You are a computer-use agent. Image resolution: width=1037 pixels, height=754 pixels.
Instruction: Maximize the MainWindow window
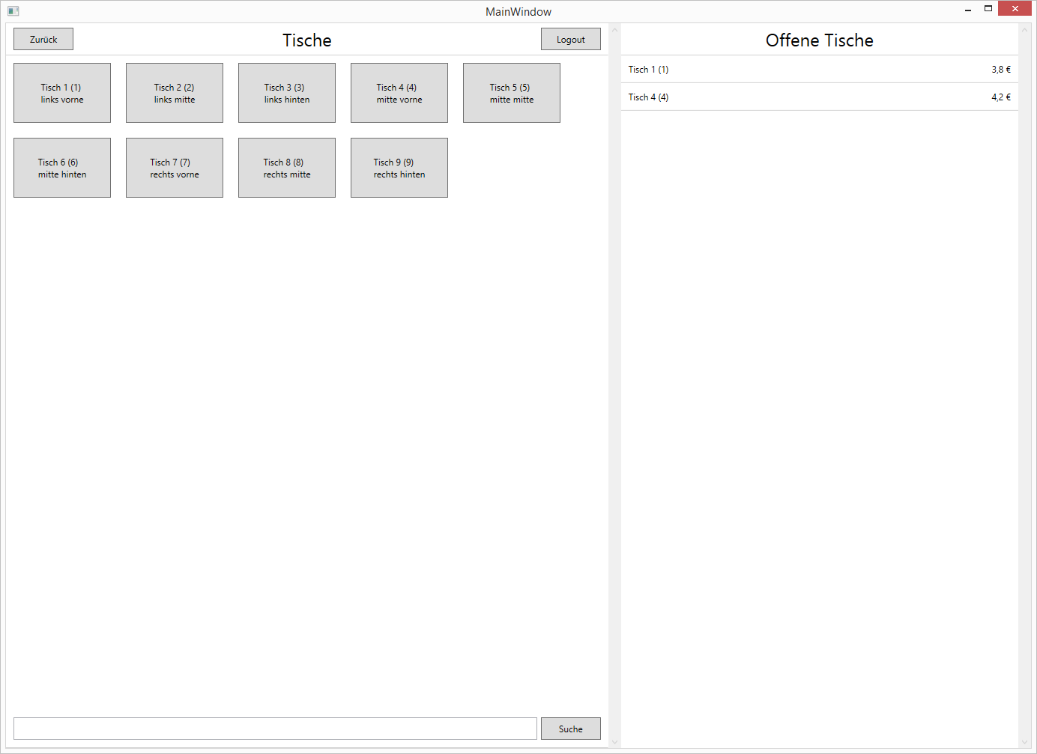[x=988, y=9]
